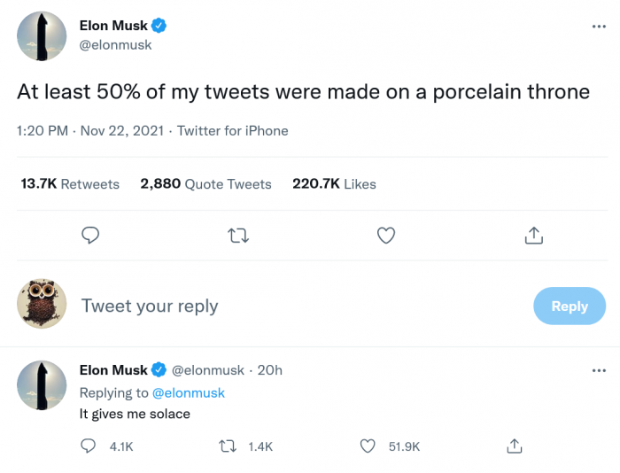Click the reply icon under the main tweet
Image resolution: width=620 pixels, height=473 pixels.
89,235
